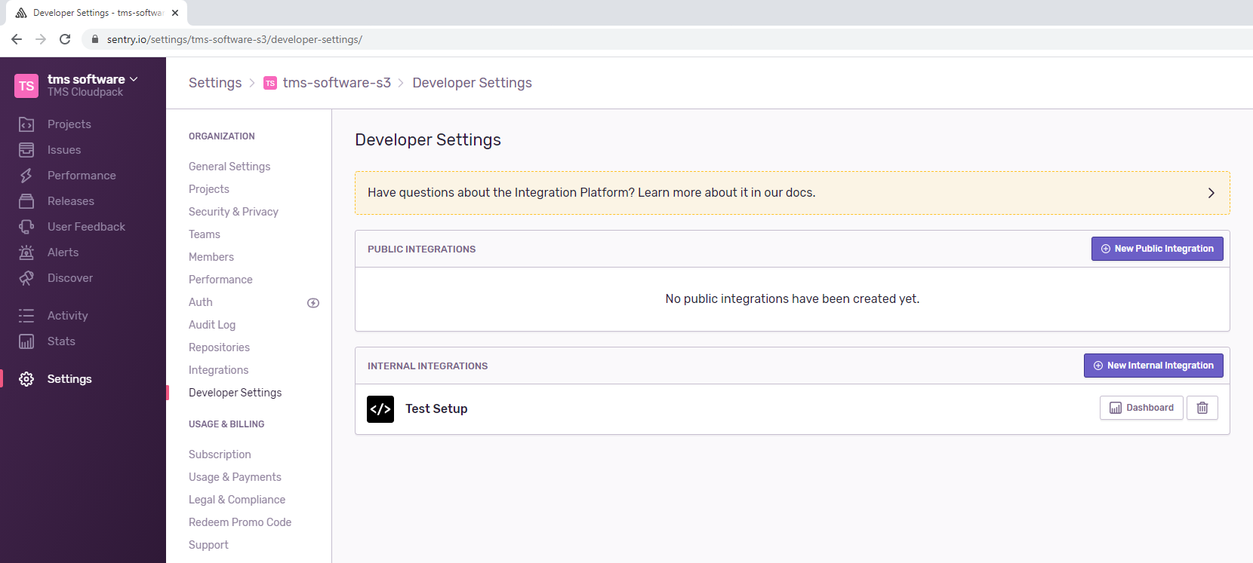
Task: Create a New Internal Integration
Action: 1153,366
